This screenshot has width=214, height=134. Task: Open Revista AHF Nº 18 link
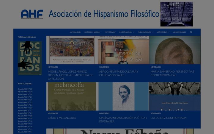(x=25, y=121)
